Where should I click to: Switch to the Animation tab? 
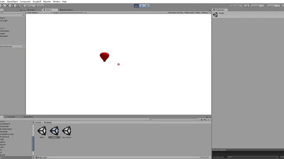coord(27,117)
